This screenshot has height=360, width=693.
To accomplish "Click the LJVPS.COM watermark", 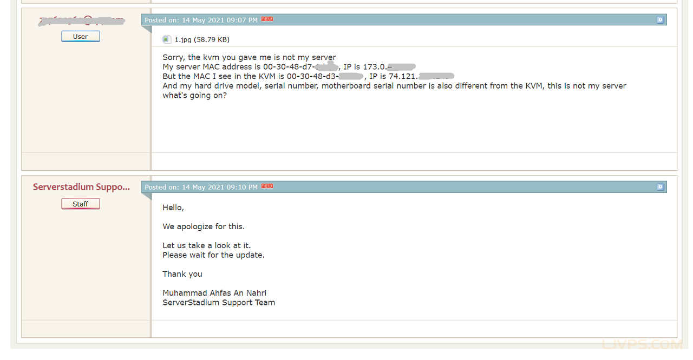I will 641,344.
